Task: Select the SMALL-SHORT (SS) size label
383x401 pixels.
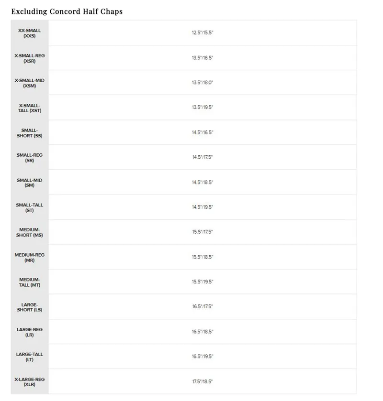Action: (30, 133)
